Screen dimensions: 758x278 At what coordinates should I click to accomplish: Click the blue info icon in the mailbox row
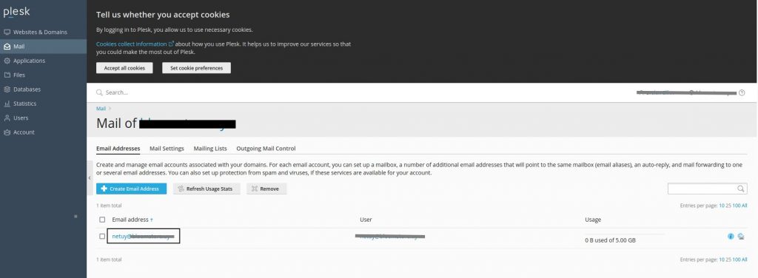point(731,236)
